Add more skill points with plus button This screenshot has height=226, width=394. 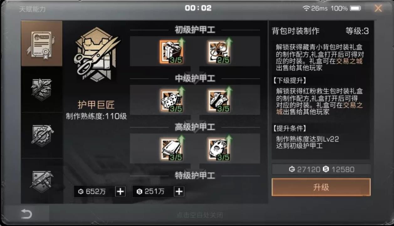[179, 192]
